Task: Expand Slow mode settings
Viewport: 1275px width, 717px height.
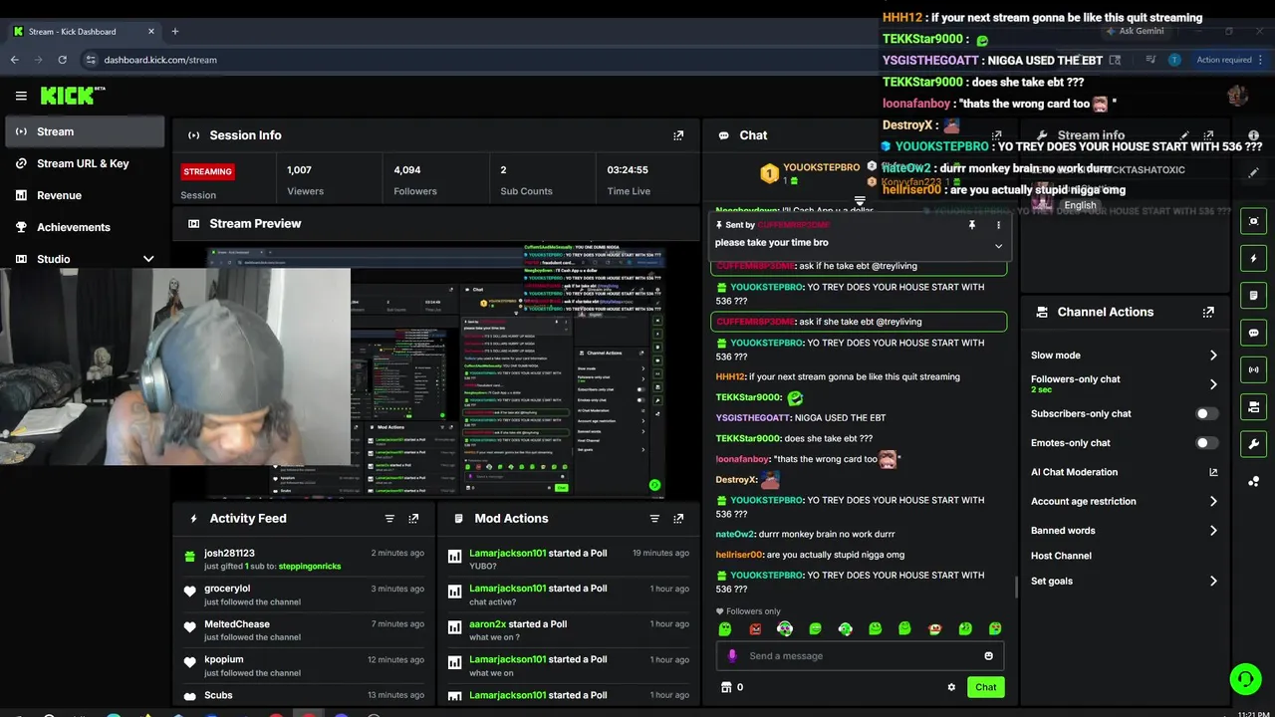Action: (1213, 356)
